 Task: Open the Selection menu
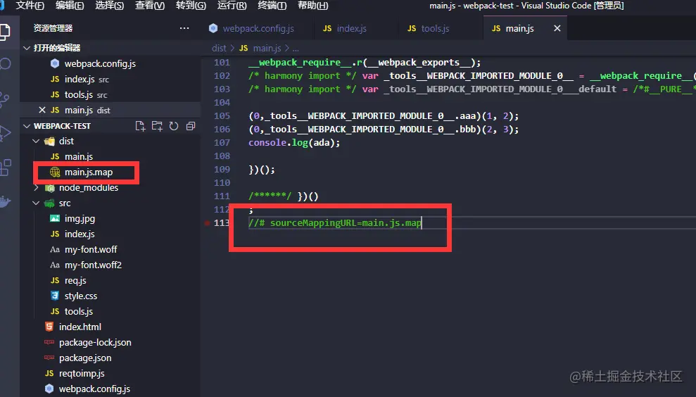coord(110,6)
